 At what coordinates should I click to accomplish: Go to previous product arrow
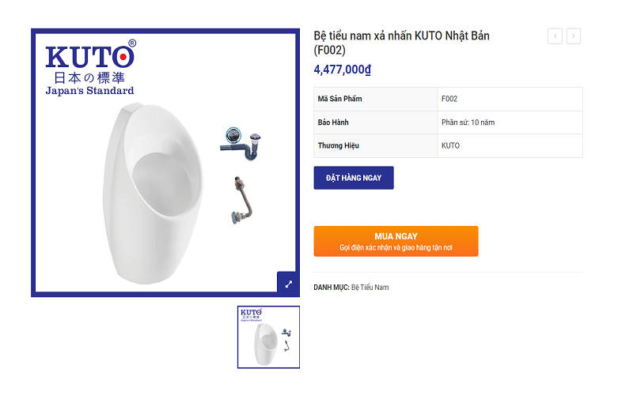[x=555, y=36]
